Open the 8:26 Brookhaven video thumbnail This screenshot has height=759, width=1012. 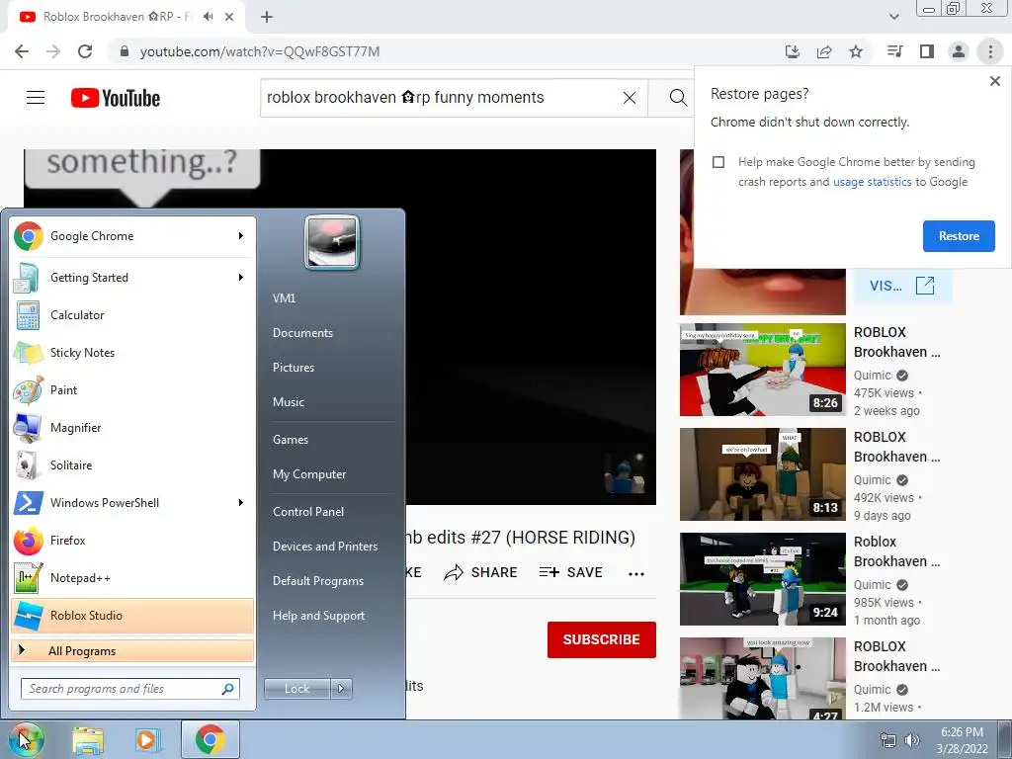[x=762, y=370]
